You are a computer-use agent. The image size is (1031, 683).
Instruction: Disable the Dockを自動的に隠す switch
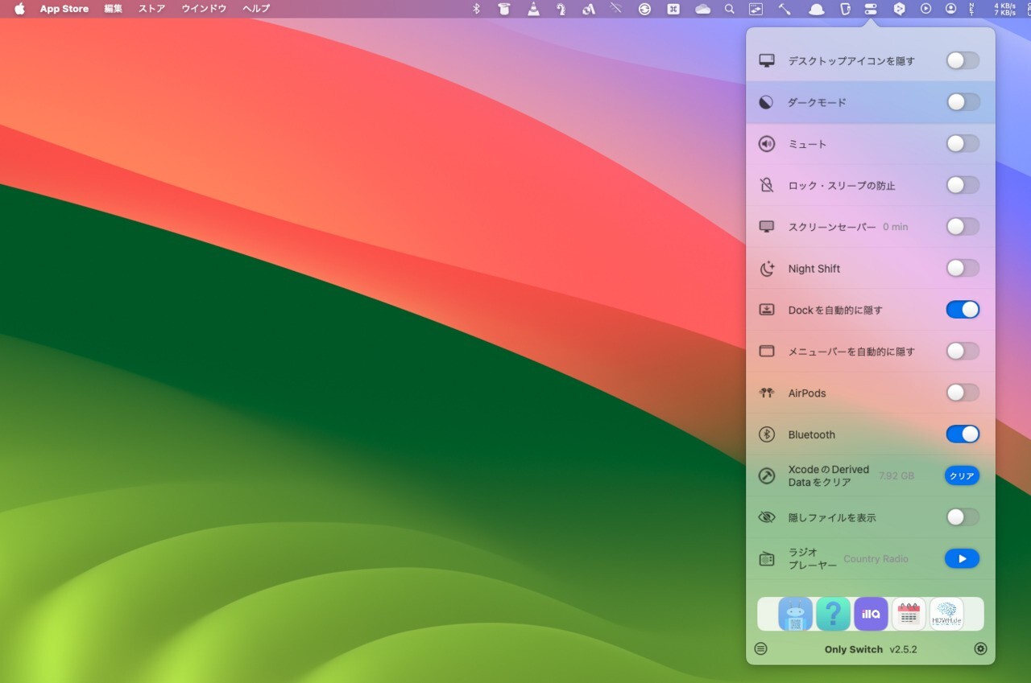(x=963, y=310)
